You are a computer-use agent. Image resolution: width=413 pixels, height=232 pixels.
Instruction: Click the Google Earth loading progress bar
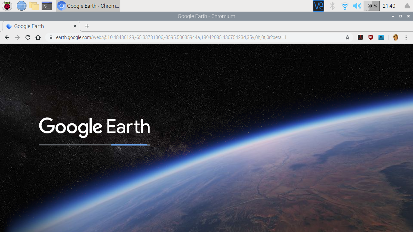click(94, 145)
